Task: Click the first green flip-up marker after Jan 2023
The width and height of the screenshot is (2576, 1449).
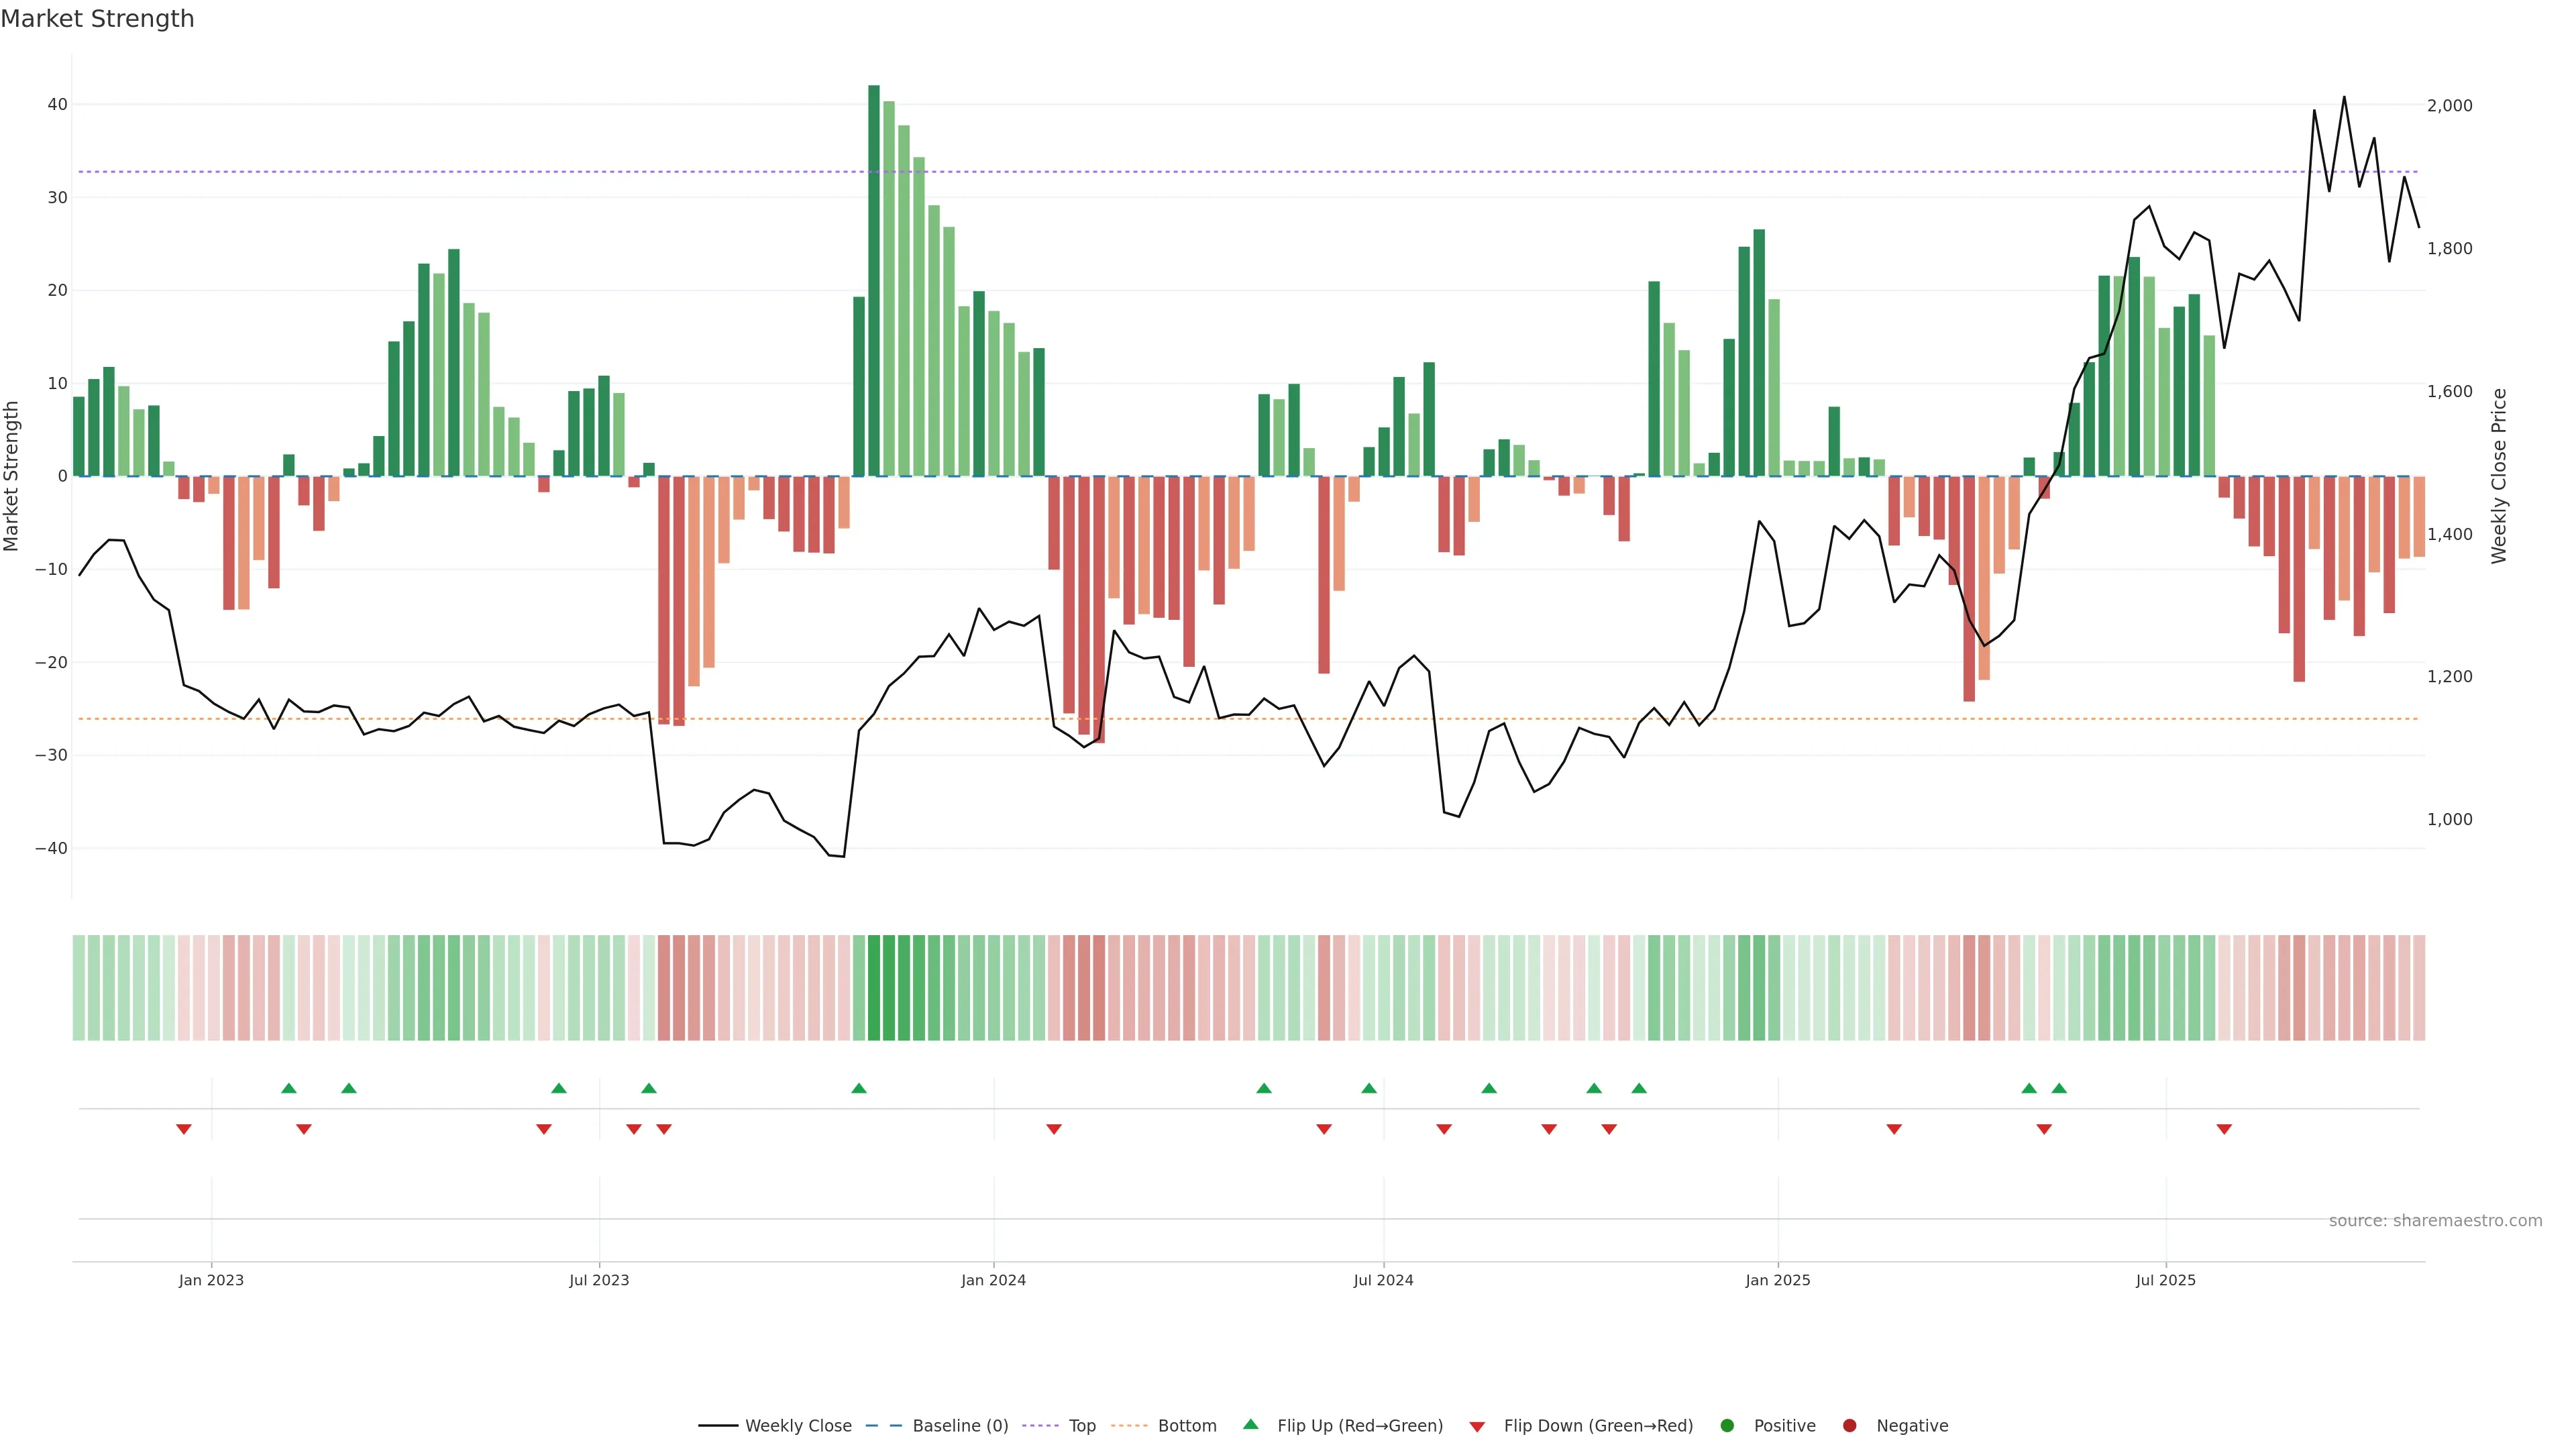Action: (289, 1088)
